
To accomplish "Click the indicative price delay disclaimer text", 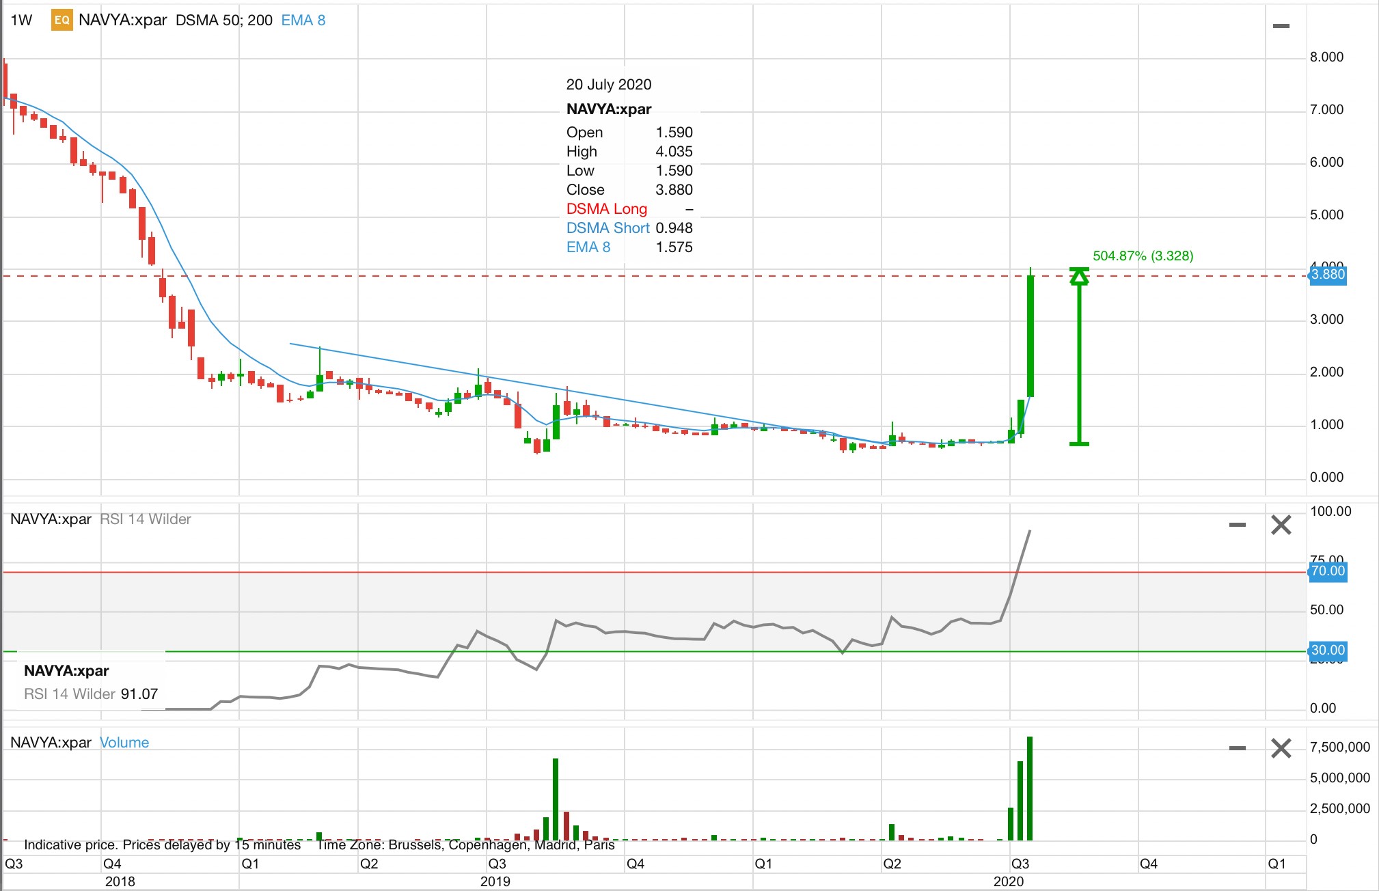I will pyautogui.click(x=163, y=845).
